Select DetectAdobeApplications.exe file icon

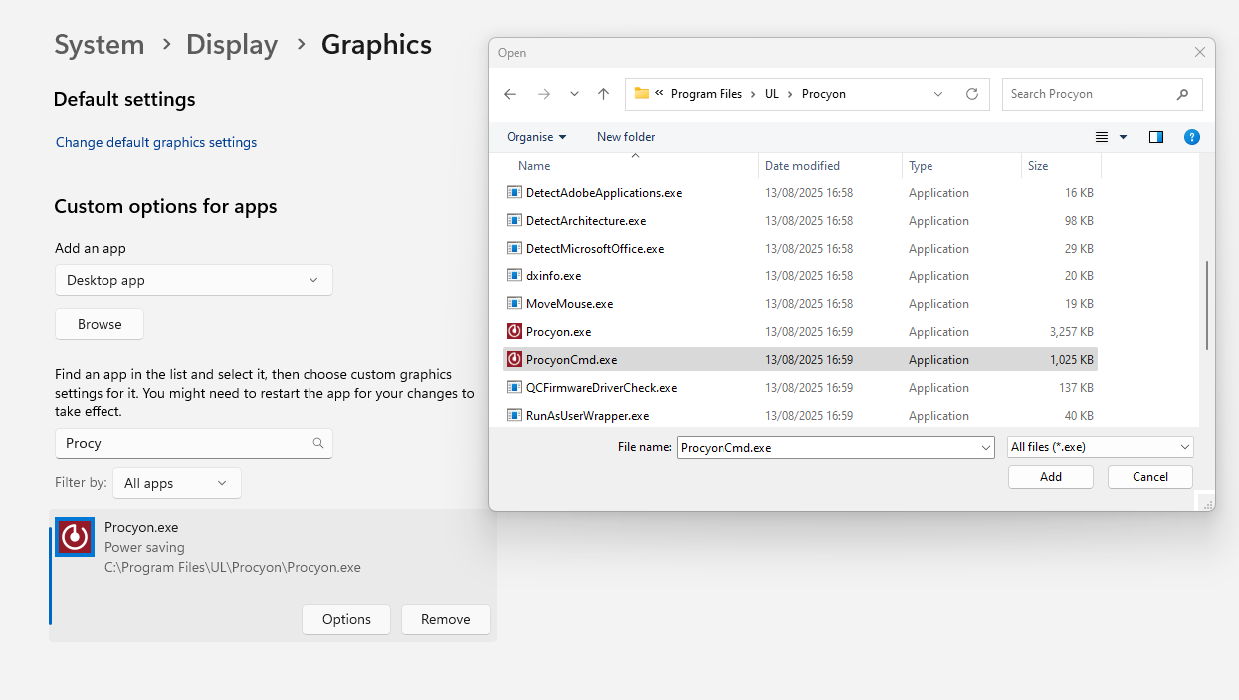tap(515, 192)
